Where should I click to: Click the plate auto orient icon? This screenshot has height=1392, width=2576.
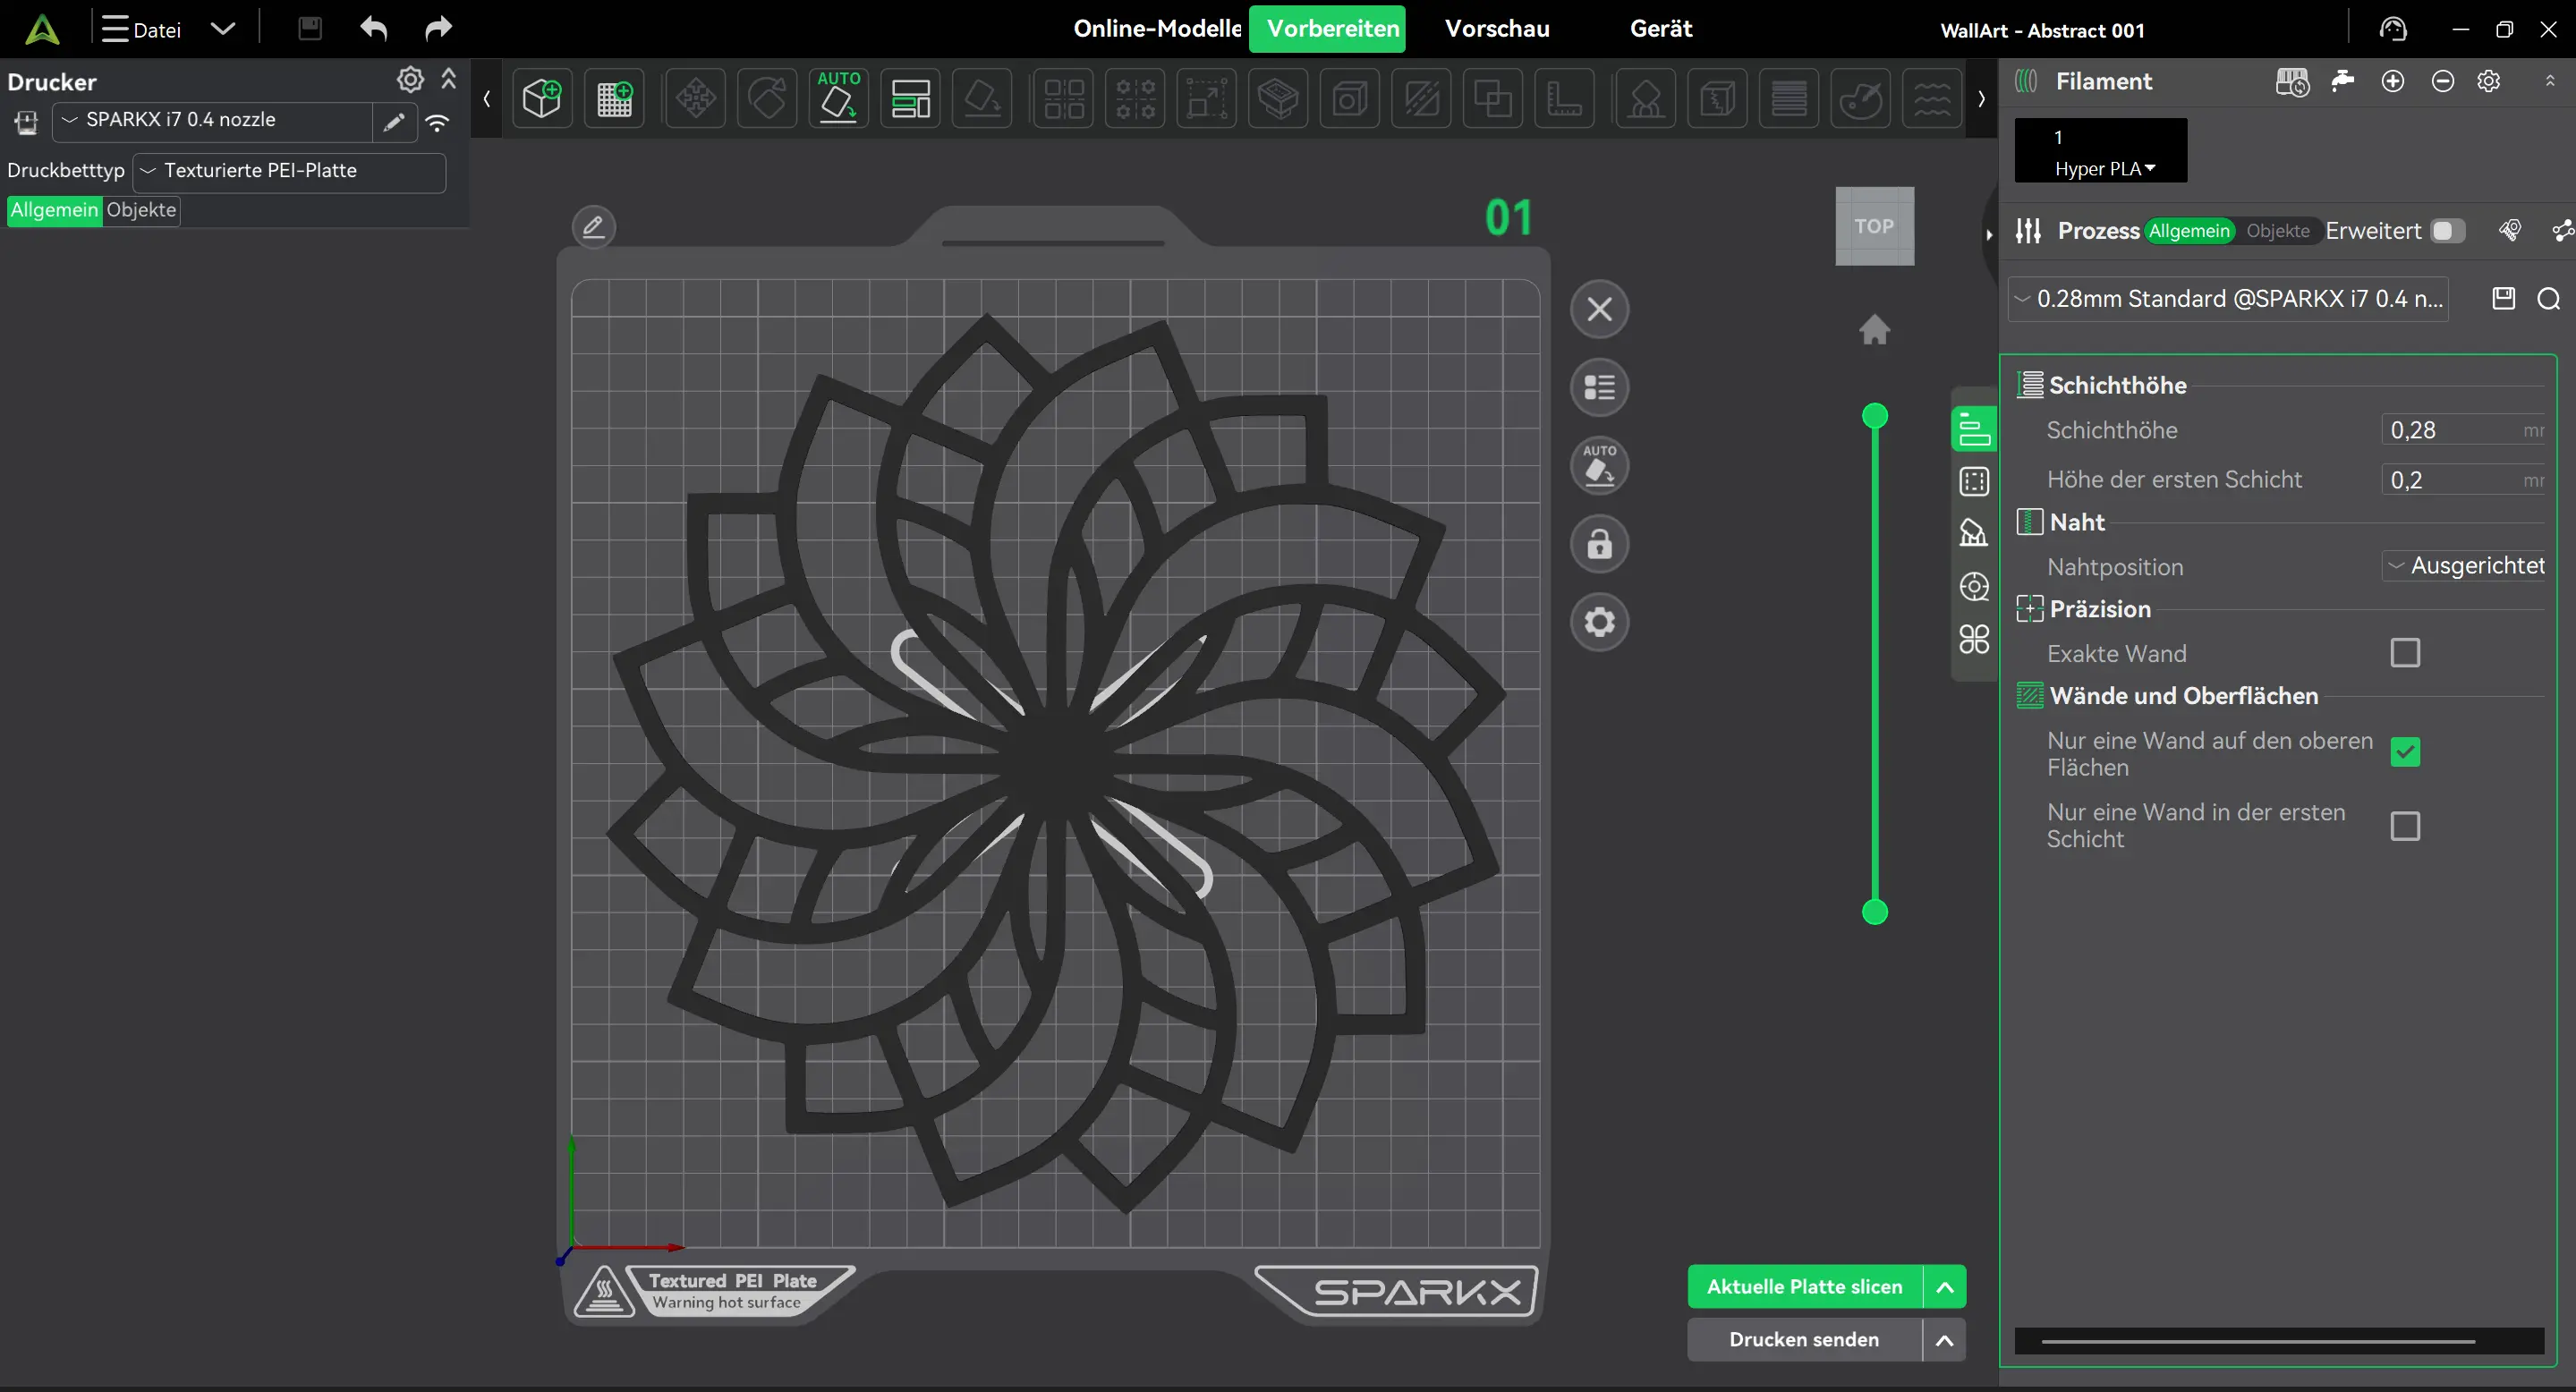coord(1600,465)
